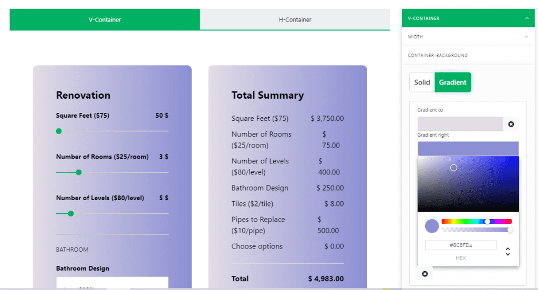The image size is (538, 290).
Task: Click the Number of Rooms slider handle
Action: [x=79, y=172]
